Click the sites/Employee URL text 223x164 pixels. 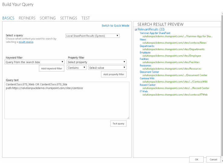(x=172, y=56)
